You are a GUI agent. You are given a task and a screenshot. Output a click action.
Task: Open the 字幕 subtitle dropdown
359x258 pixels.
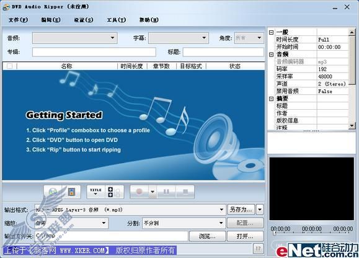(179, 38)
